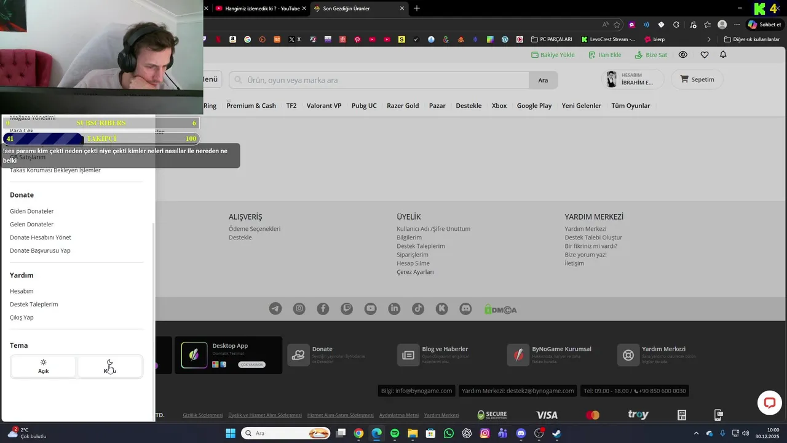The image size is (787, 443).
Task: Open the Facebook social icon in footer
Action: click(x=323, y=309)
